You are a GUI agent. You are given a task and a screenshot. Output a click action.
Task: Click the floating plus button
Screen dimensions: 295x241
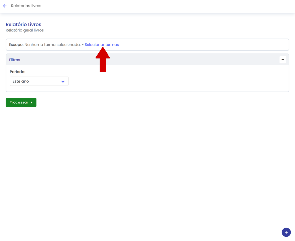click(x=286, y=232)
